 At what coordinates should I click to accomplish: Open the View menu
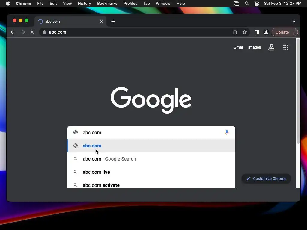[x=67, y=4]
